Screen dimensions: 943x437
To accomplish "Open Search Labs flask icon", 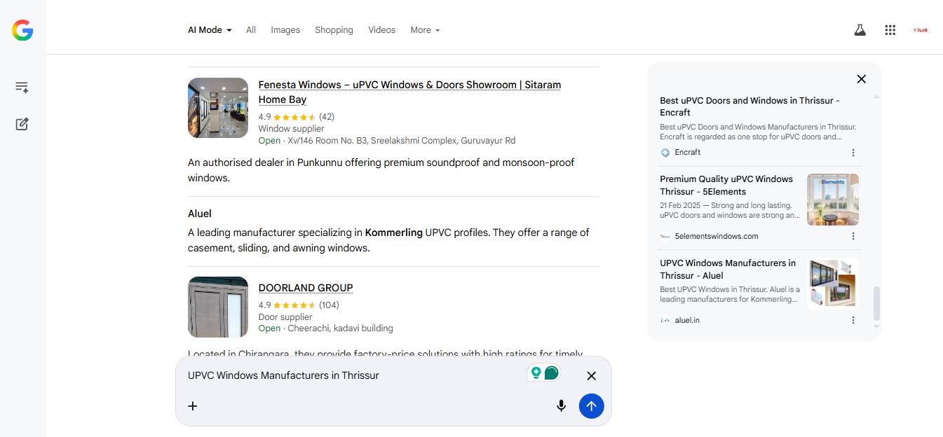I will (x=860, y=30).
